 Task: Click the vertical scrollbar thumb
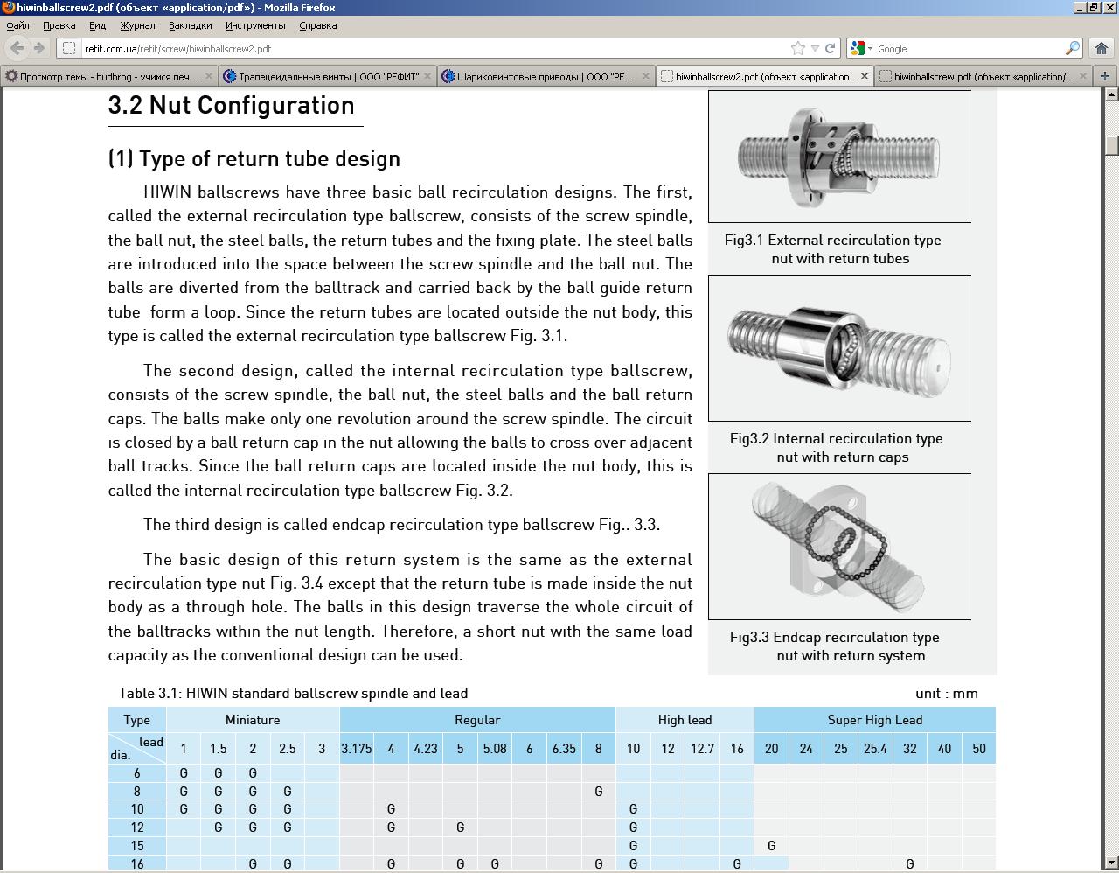[x=1110, y=145]
